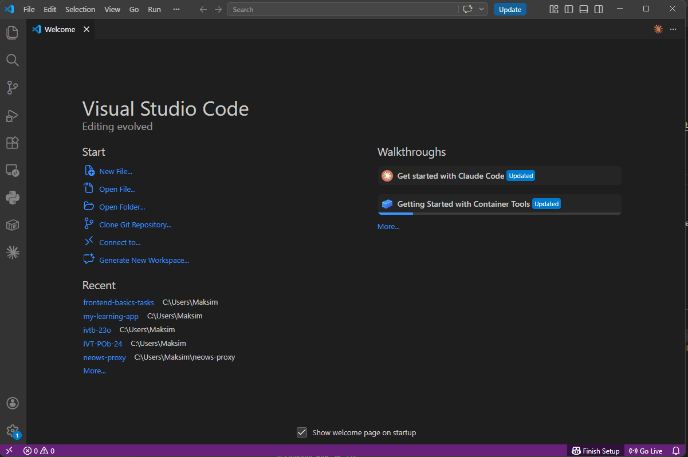Open errors and warnings count in status bar

point(38,451)
